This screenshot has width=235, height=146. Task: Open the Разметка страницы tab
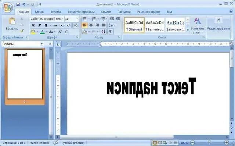pos(81,12)
